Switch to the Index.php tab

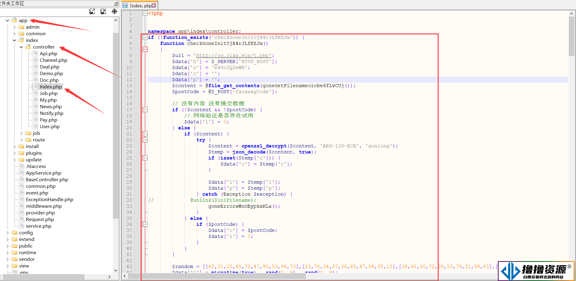click(x=139, y=5)
